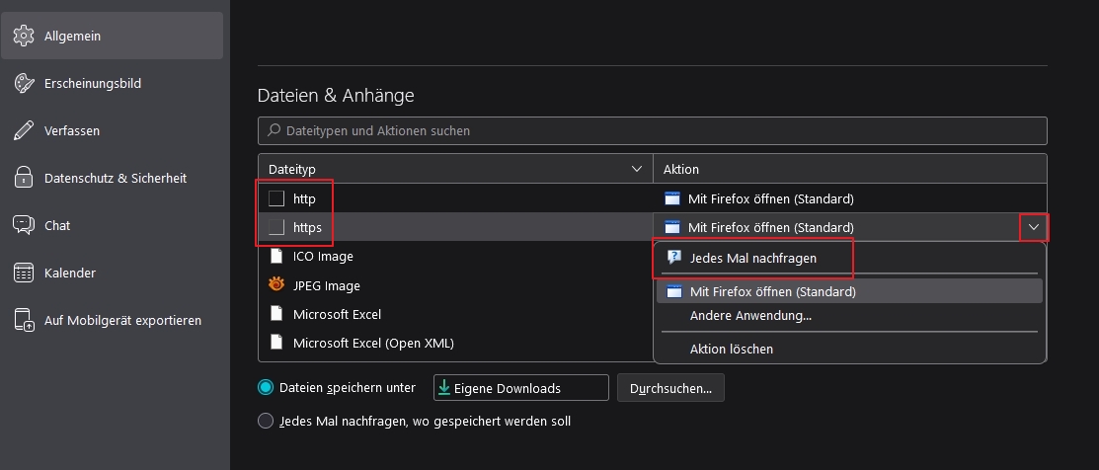Click the JPEG Image file type icon

[276, 285]
